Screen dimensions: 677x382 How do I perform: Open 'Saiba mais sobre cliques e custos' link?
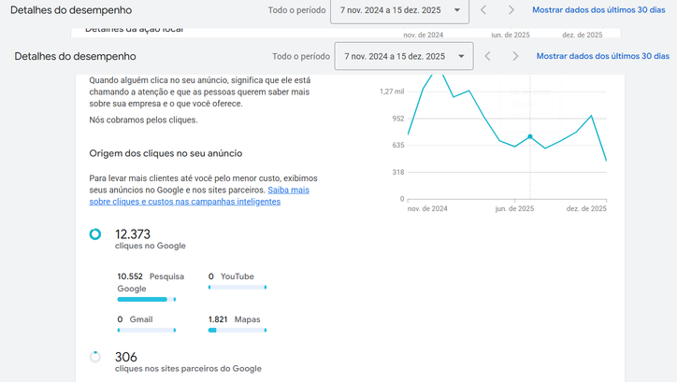point(199,196)
